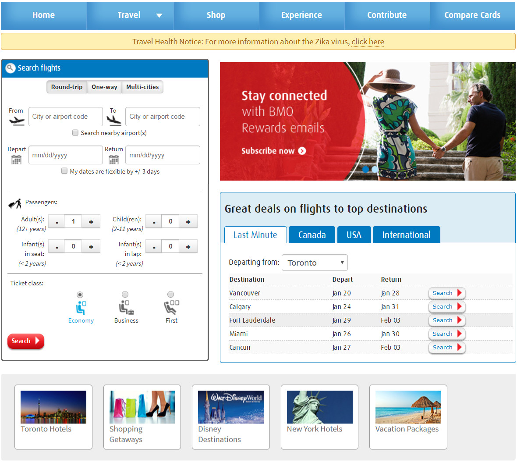The height and width of the screenshot is (462, 517).
Task: Click the magnifier icon beside Search flights
Action: [x=11, y=68]
